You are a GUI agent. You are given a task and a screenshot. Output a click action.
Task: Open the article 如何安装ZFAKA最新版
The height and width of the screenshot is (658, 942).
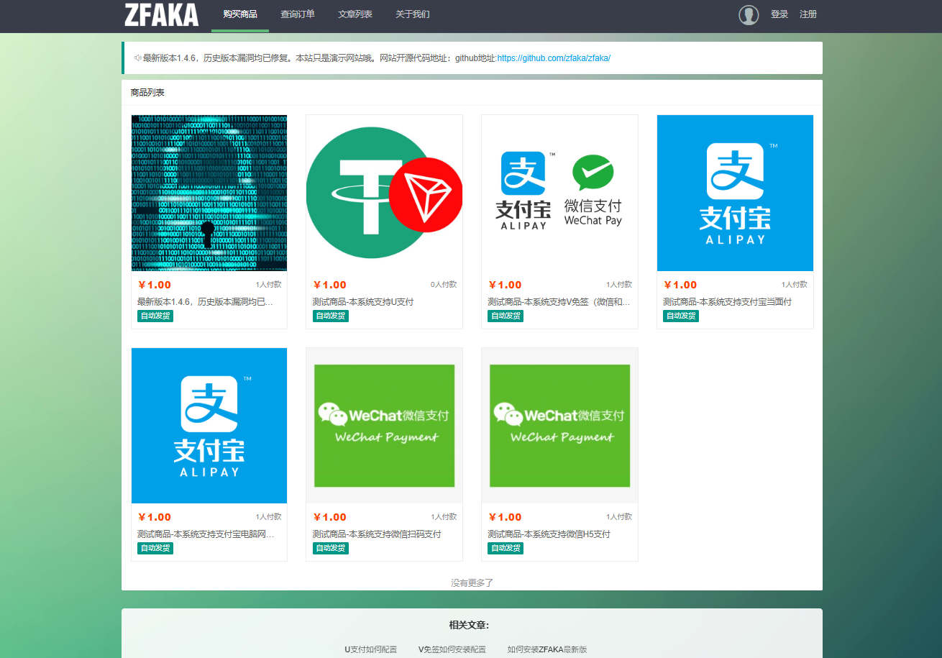[547, 648]
